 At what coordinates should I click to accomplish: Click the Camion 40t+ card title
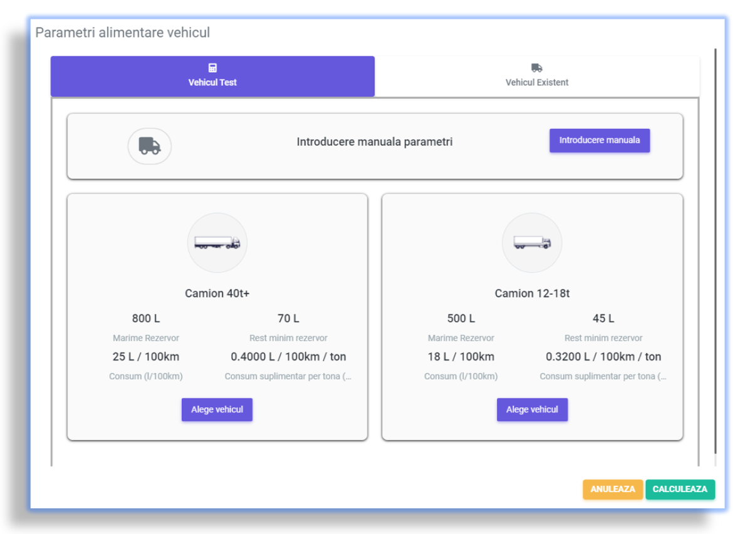tap(217, 293)
